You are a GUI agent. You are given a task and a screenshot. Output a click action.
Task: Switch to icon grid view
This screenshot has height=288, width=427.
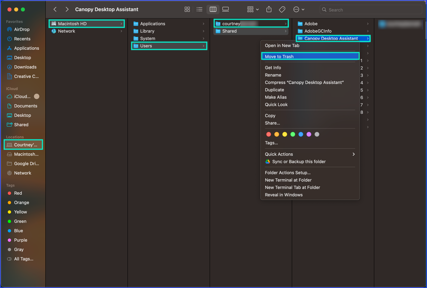(187, 9)
